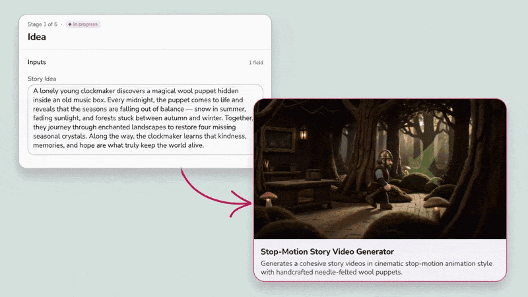The width and height of the screenshot is (528, 297).
Task: Open Stop-Motion Story Video Generator title
Action: pos(327,251)
